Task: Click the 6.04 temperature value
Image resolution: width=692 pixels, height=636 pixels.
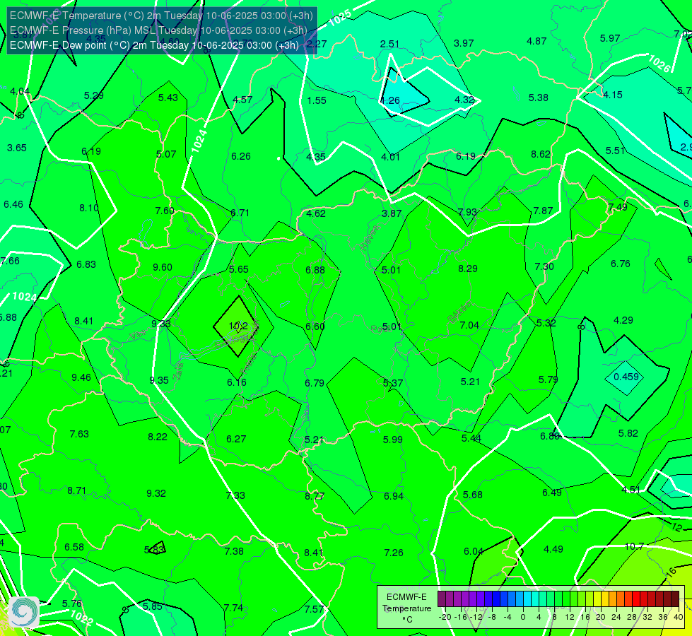Action: [x=474, y=552]
